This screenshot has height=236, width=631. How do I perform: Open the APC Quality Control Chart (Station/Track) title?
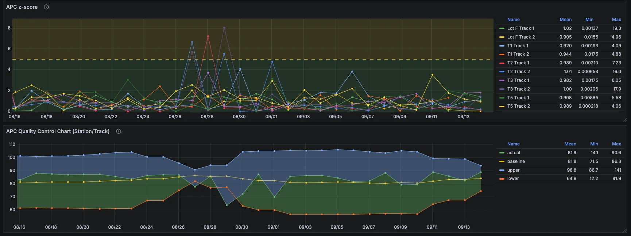click(x=58, y=131)
